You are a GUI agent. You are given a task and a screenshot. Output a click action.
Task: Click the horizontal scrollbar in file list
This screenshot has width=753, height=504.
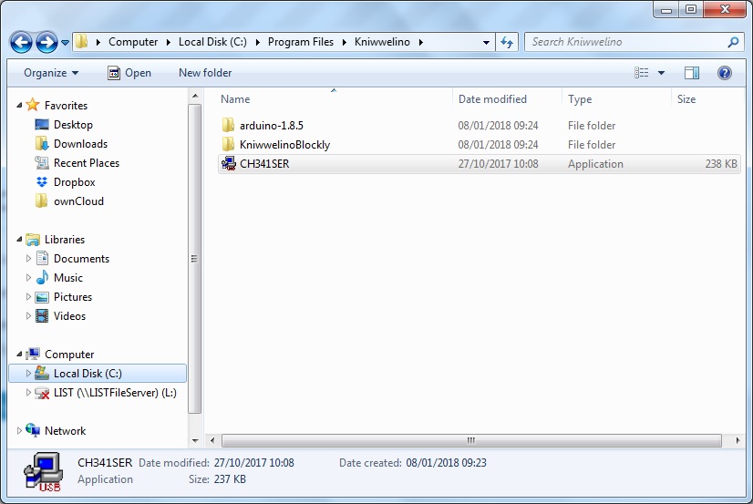click(x=471, y=440)
